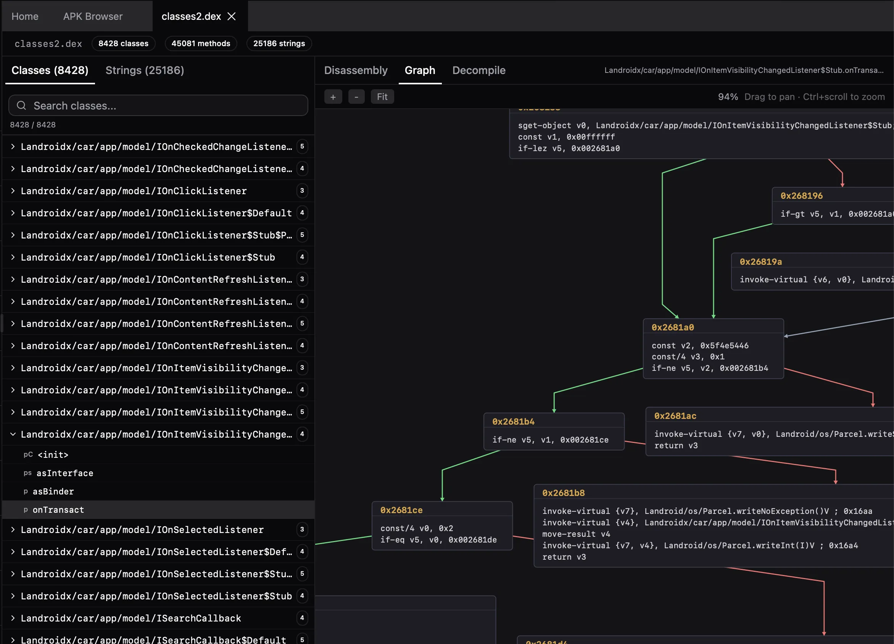Click the Fit button
Image resolution: width=894 pixels, height=644 pixels.
(x=382, y=97)
